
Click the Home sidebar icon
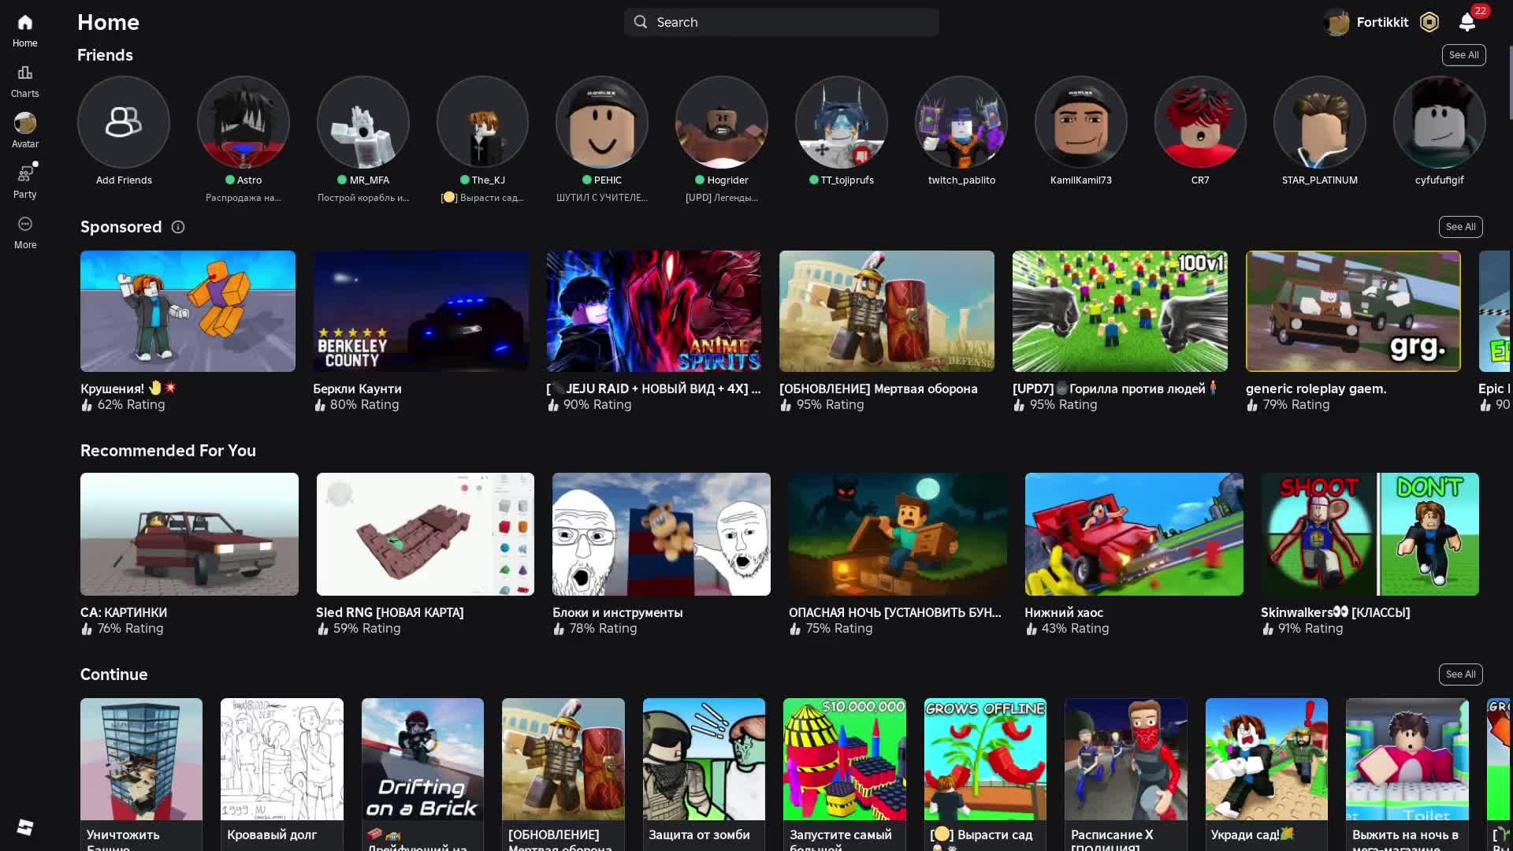24,30
